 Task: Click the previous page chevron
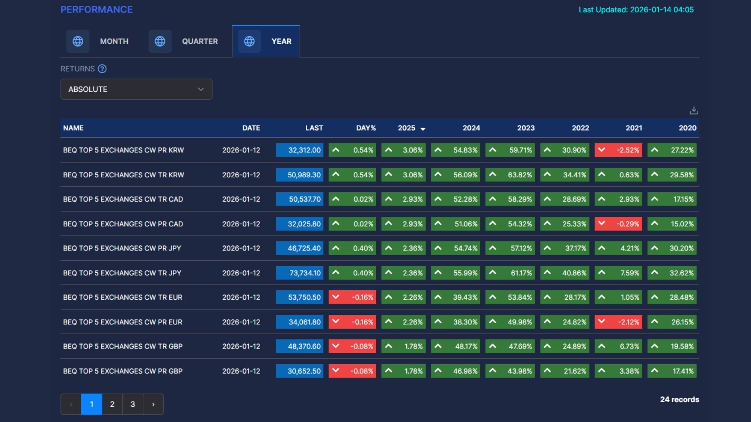[71, 404]
